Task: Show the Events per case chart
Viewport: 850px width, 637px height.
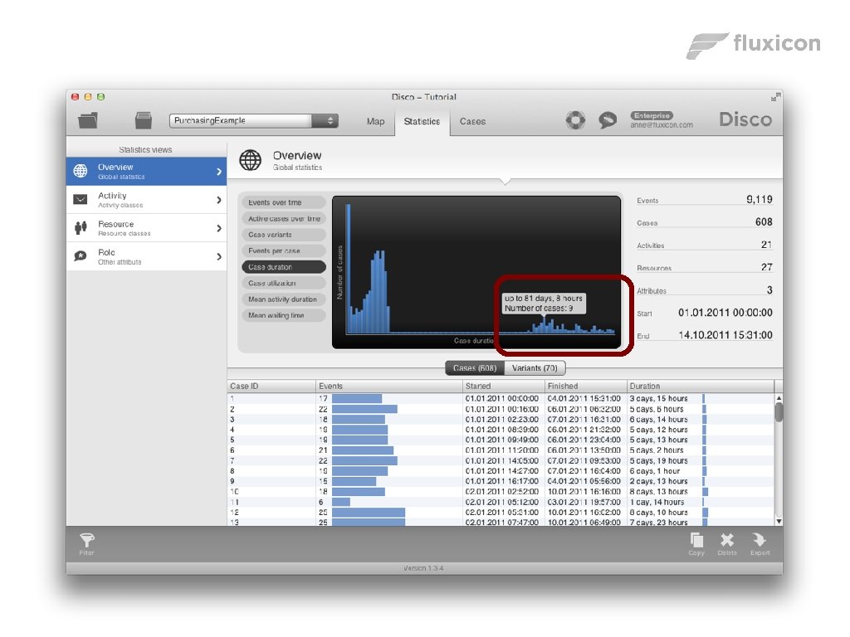Action: tap(284, 250)
